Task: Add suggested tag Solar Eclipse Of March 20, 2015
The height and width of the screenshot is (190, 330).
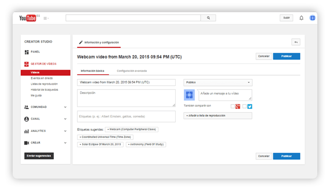Action: [100, 144]
